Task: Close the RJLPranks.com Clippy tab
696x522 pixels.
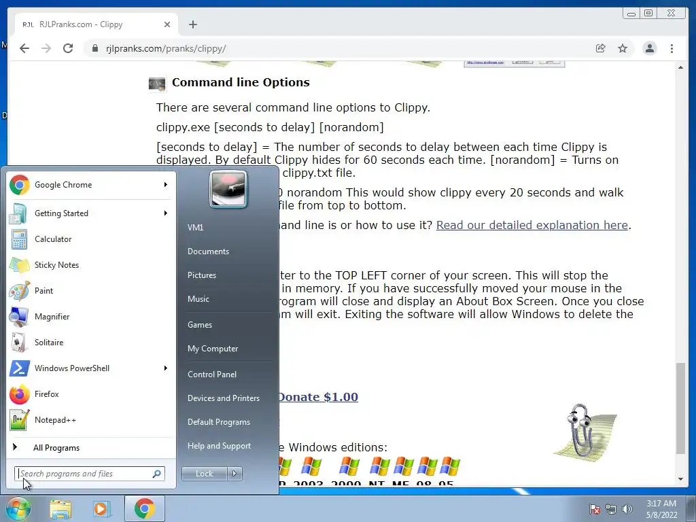Action: pyautogui.click(x=167, y=24)
